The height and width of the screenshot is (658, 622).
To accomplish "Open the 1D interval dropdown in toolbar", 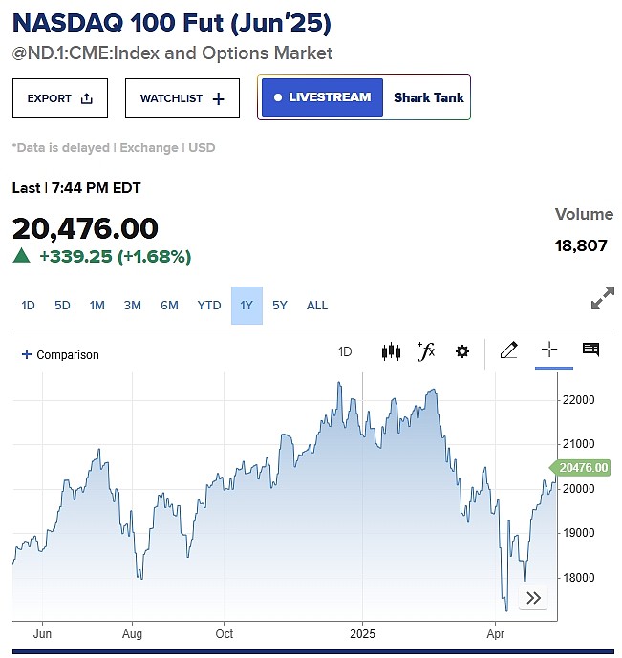I will tap(345, 351).
